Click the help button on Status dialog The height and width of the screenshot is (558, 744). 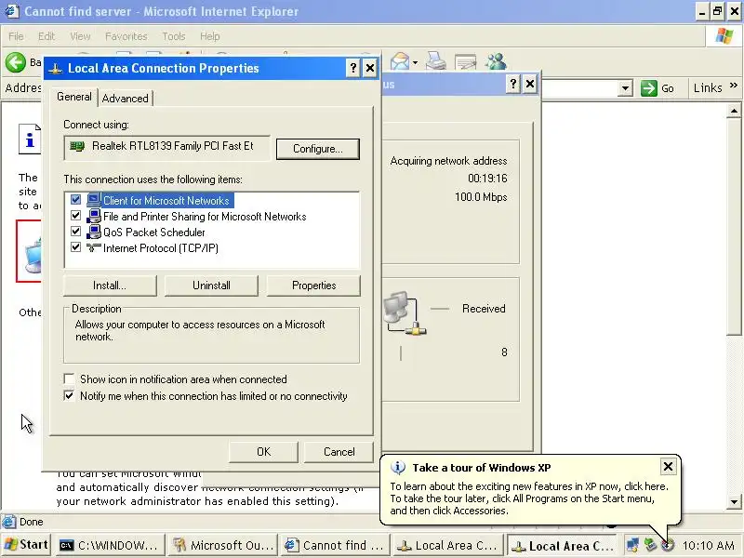point(513,84)
